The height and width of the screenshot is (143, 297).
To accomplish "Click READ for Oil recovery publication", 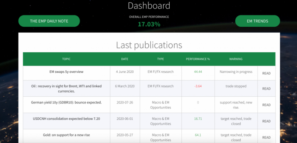I will (x=266, y=89).
